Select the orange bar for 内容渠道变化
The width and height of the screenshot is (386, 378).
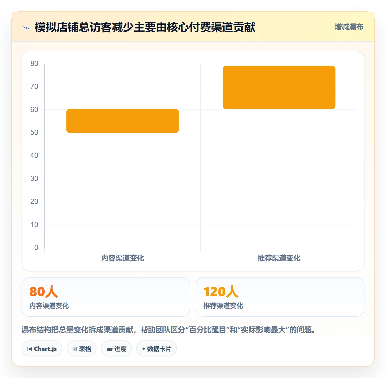click(123, 121)
